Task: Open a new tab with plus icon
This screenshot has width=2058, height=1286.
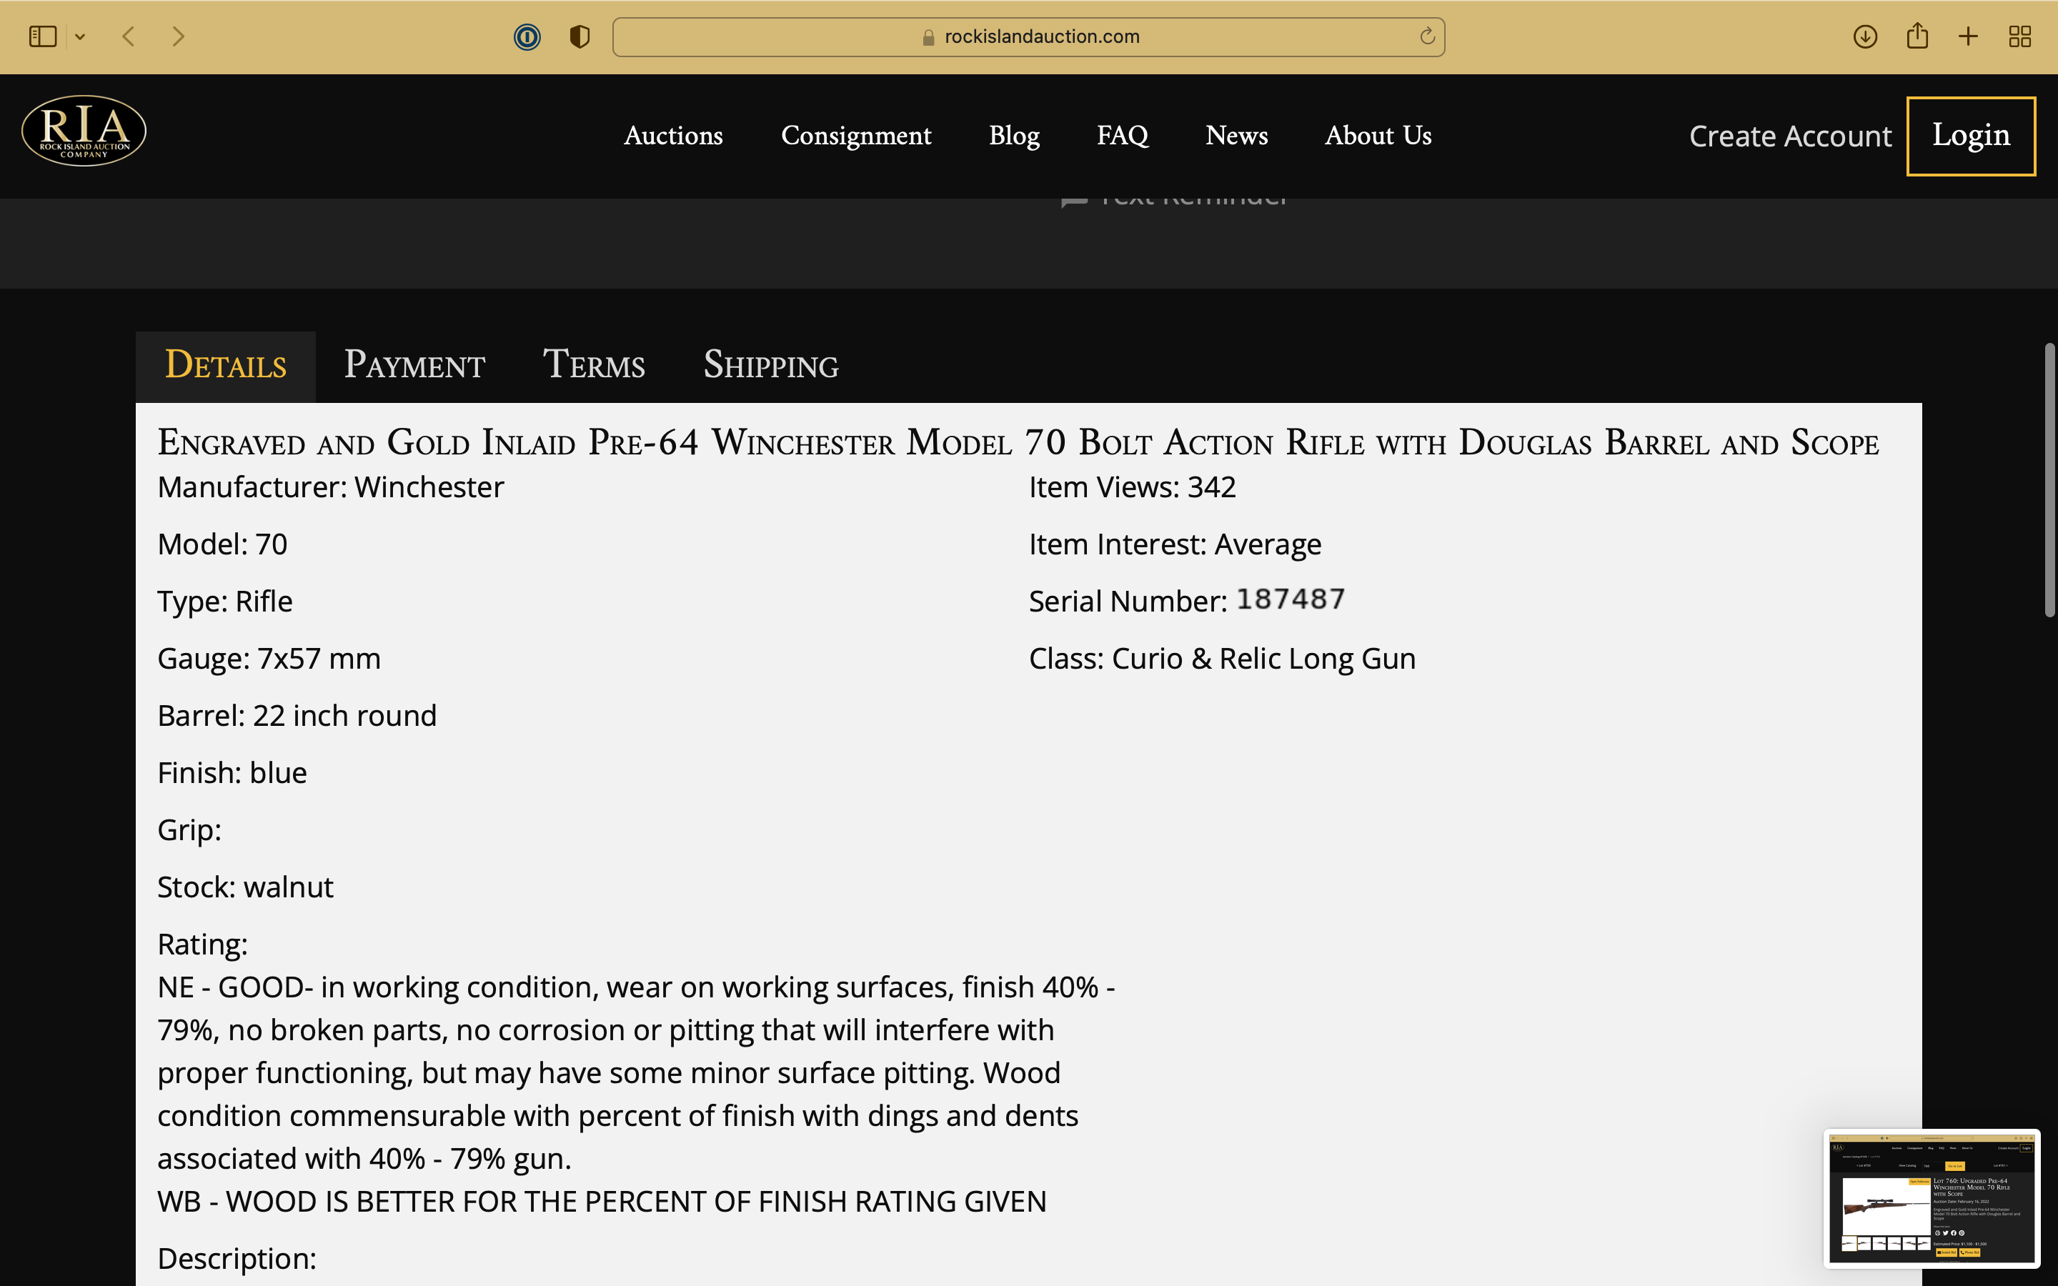Action: [1968, 36]
